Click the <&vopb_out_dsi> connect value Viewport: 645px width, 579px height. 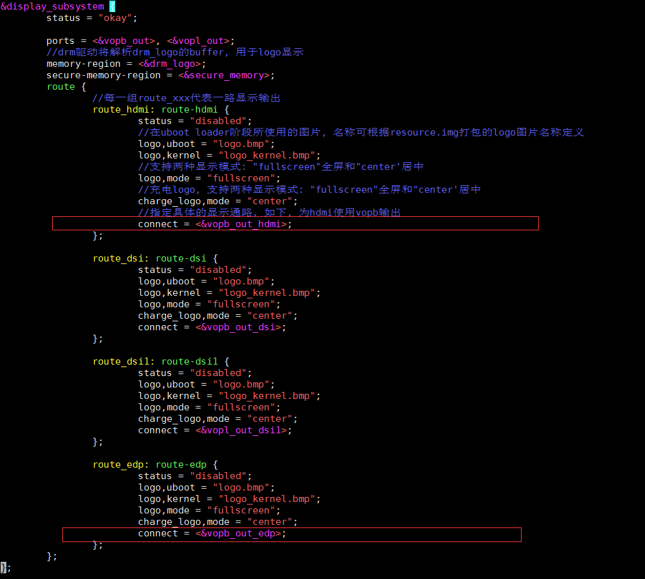238,327
